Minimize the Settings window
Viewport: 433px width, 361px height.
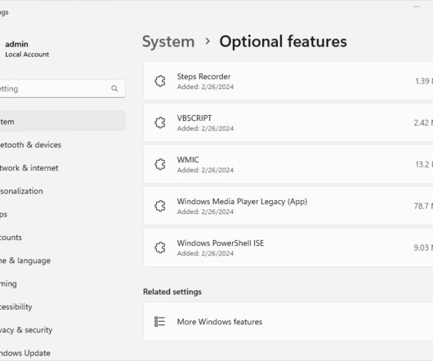(x=417, y=7)
